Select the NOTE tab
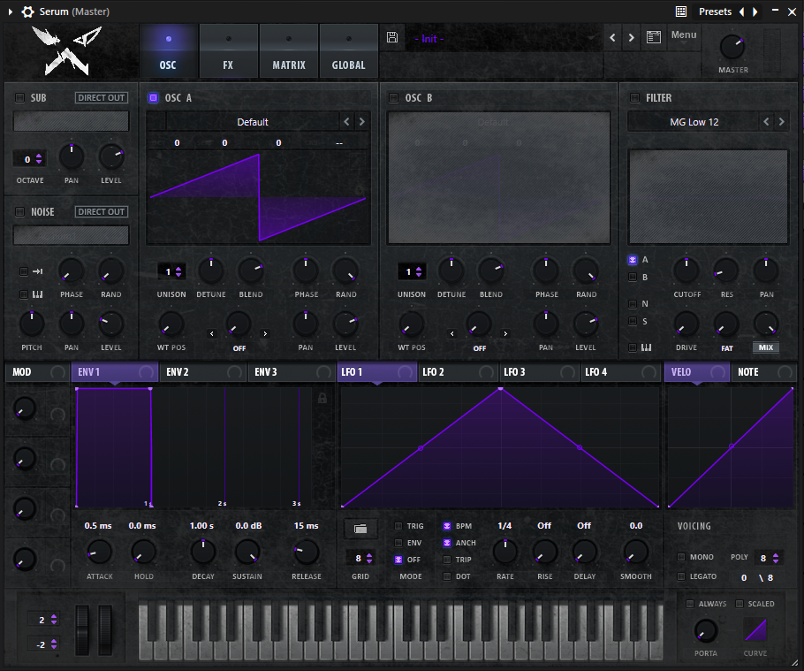Screen dimensions: 804x671 tap(764, 372)
